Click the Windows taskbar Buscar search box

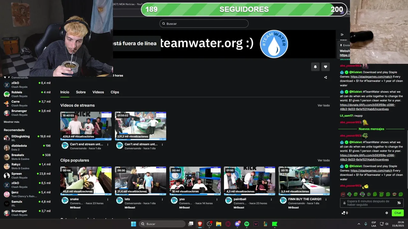pos(162,224)
